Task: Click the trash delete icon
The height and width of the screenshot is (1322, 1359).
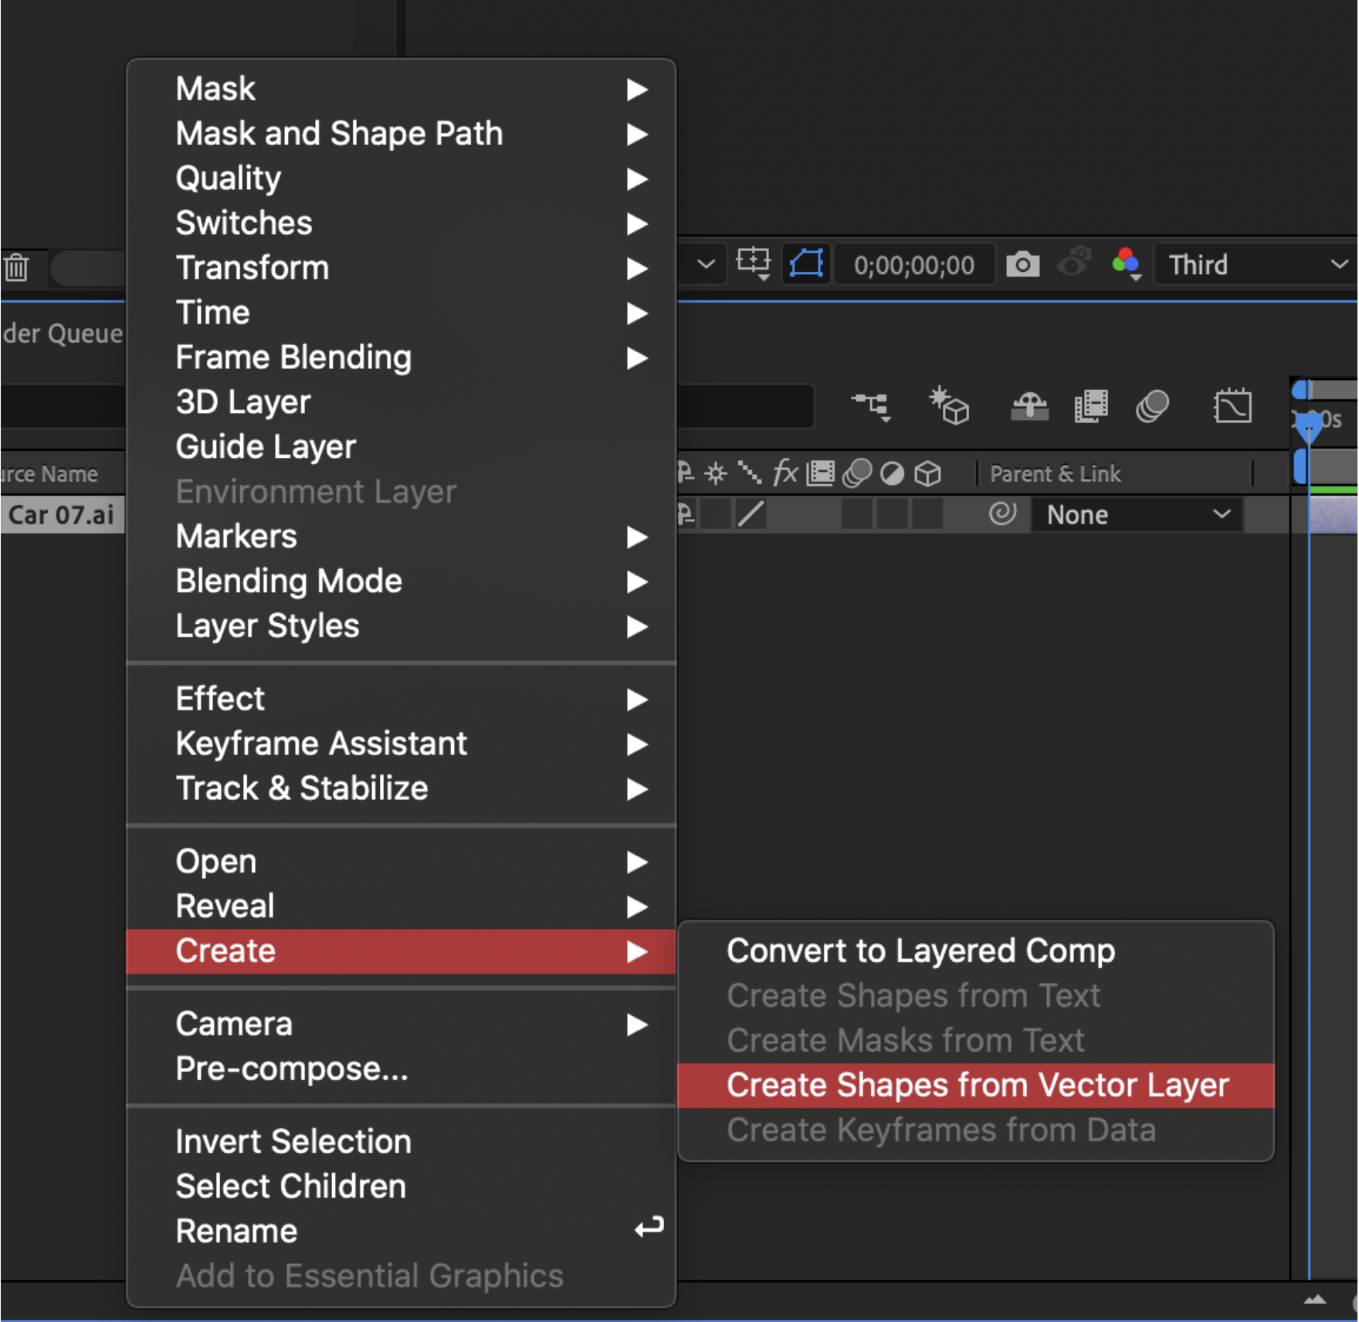Action: pos(16,267)
